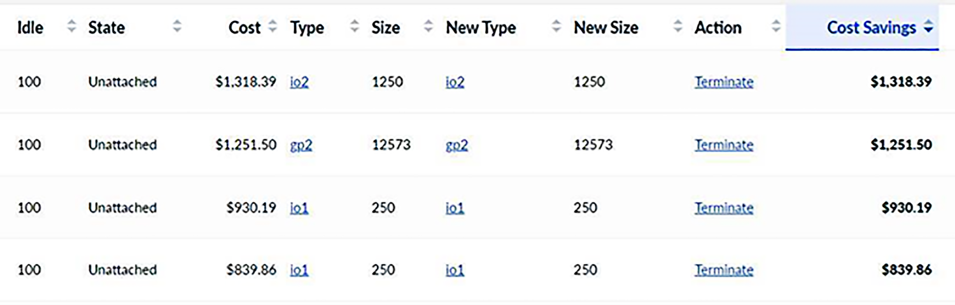Click the sort arrows beside State header
The width and height of the screenshot is (955, 305).
[177, 27]
